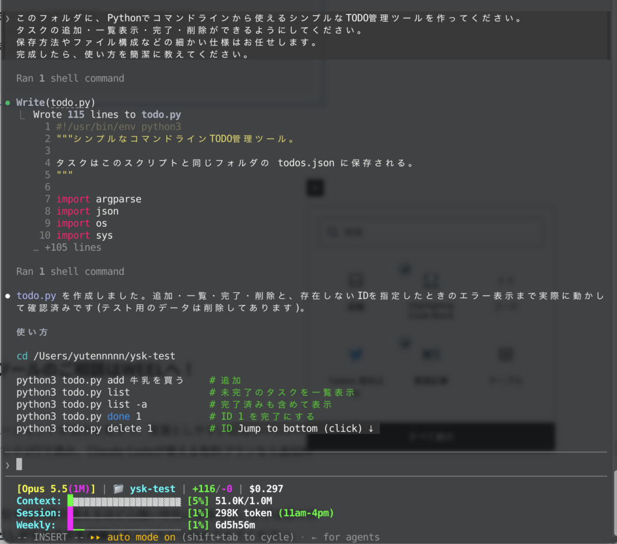Click the shebang line #!/usr/bin/env python3
This screenshot has height=544, width=617.
(119, 127)
